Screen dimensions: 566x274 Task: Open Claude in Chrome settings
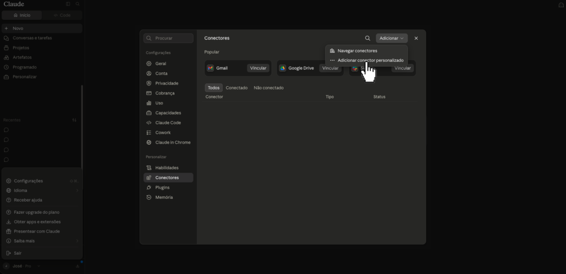(x=169, y=143)
